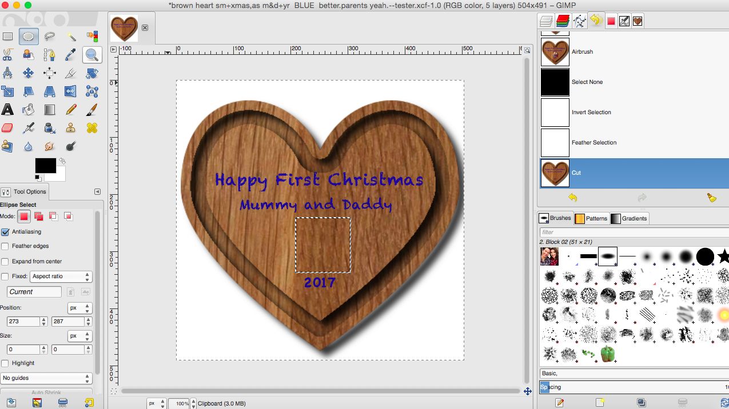This screenshot has width=729, height=409.
Task: Switch to the Channels dock tab
Action: 563,21
